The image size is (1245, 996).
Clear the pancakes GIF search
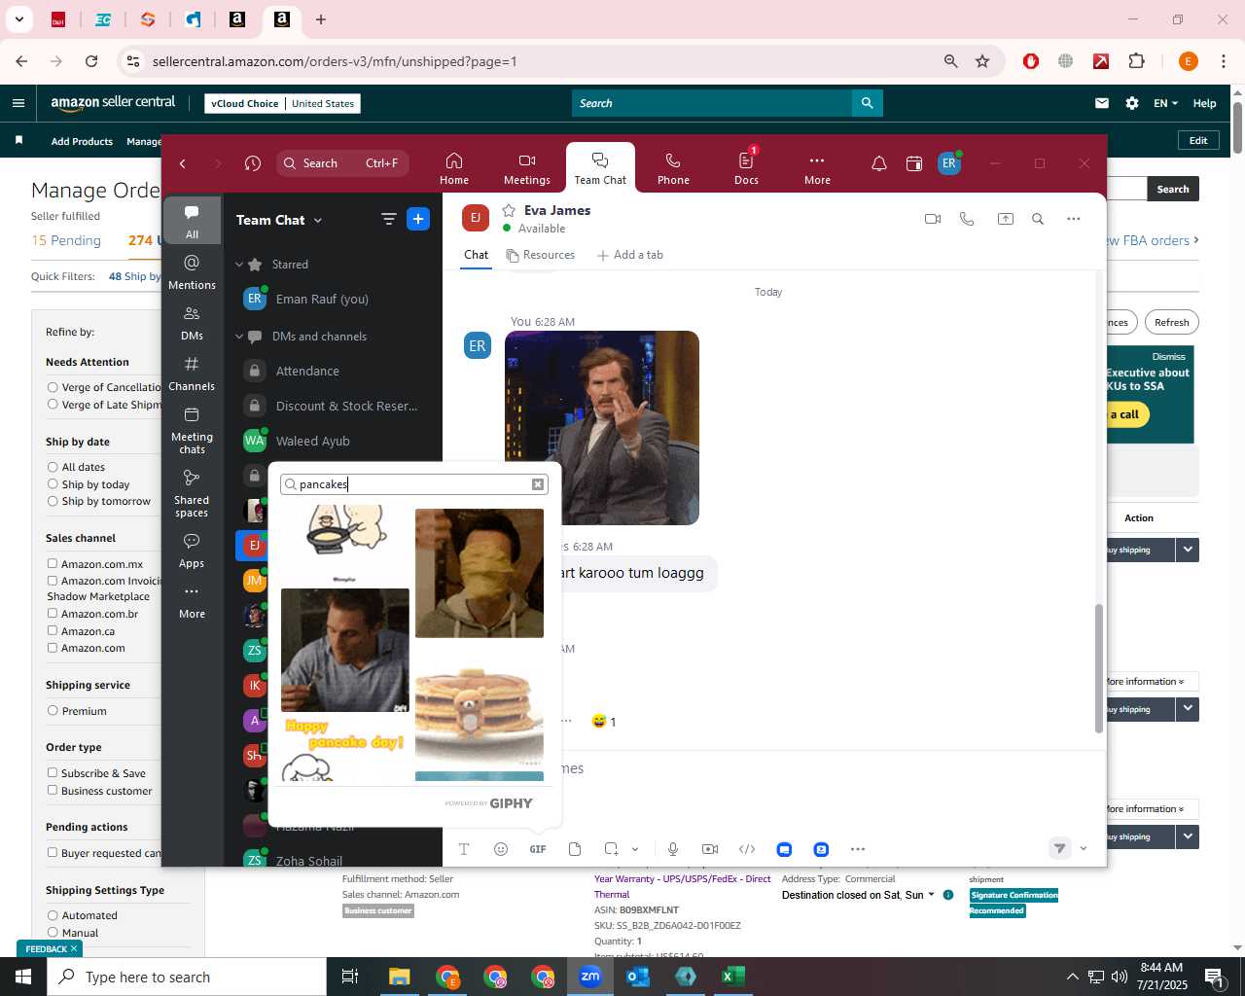[x=538, y=484]
